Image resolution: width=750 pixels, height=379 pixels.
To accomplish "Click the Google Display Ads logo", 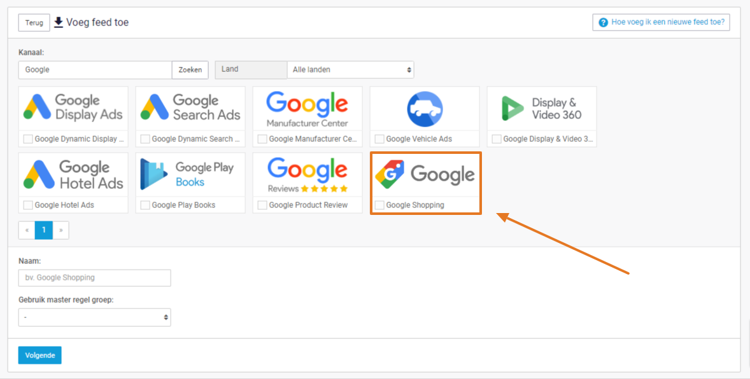I will click(73, 108).
